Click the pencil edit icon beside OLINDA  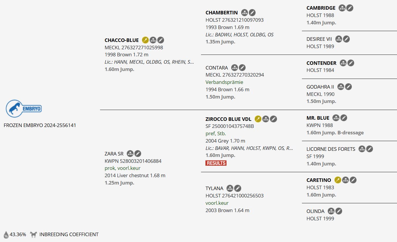click(339, 211)
